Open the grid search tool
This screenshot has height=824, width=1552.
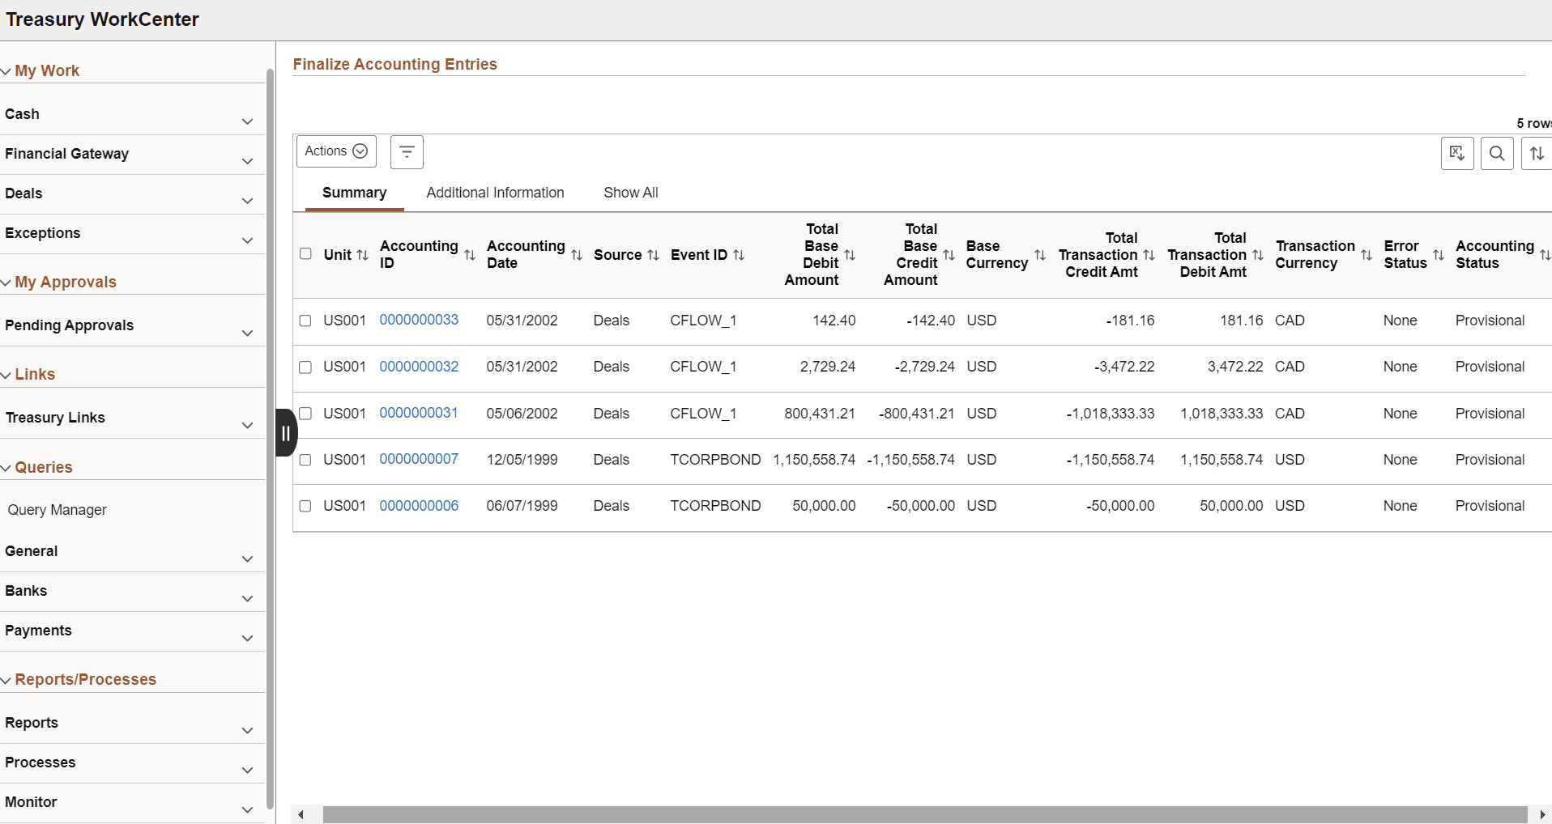[x=1498, y=153]
